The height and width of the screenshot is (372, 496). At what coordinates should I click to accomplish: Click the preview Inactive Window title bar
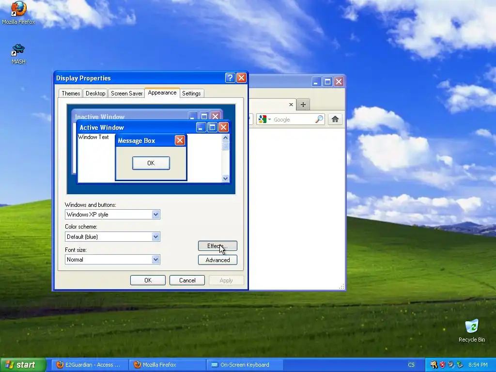pyautogui.click(x=147, y=115)
